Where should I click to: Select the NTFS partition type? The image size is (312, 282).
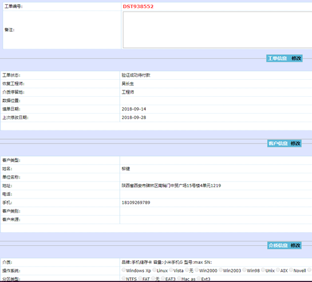tap(124, 278)
